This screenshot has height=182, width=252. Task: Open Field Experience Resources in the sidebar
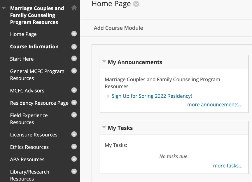coord(29,119)
